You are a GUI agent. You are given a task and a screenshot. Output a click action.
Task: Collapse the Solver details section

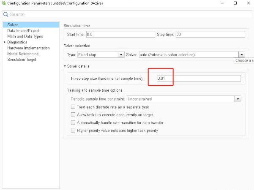(65, 66)
